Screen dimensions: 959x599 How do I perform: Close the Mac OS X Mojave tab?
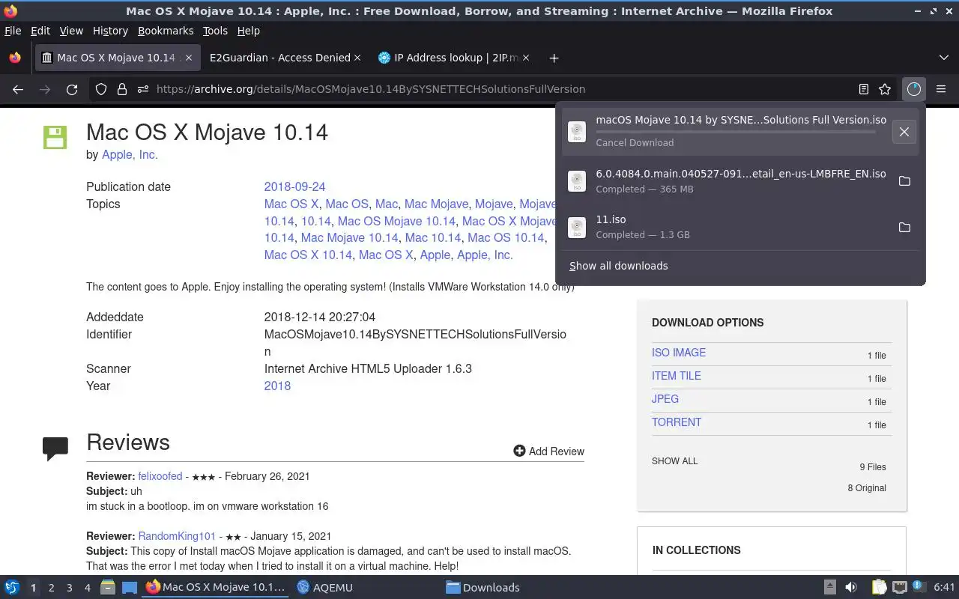(x=189, y=58)
